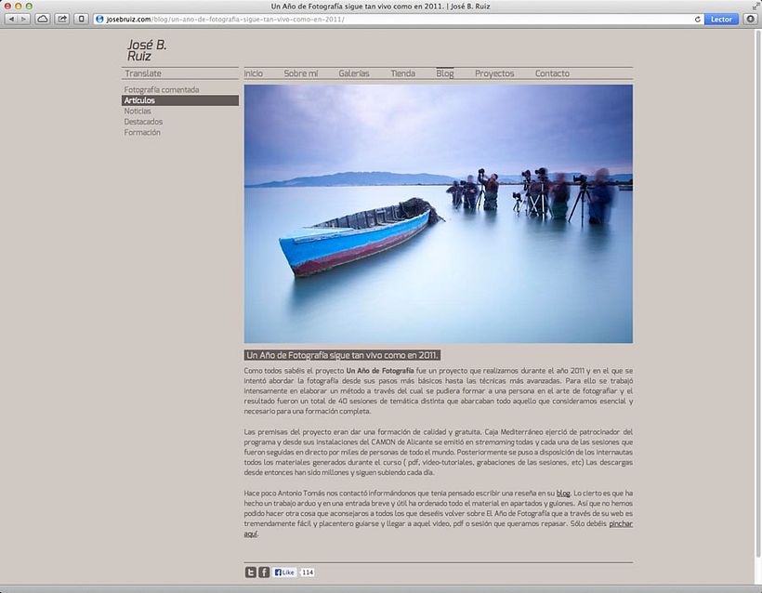
Task: Click the Facebook share icon
Action: (x=263, y=572)
